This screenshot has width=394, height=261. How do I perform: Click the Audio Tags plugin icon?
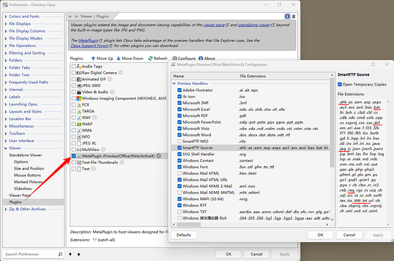79,66
